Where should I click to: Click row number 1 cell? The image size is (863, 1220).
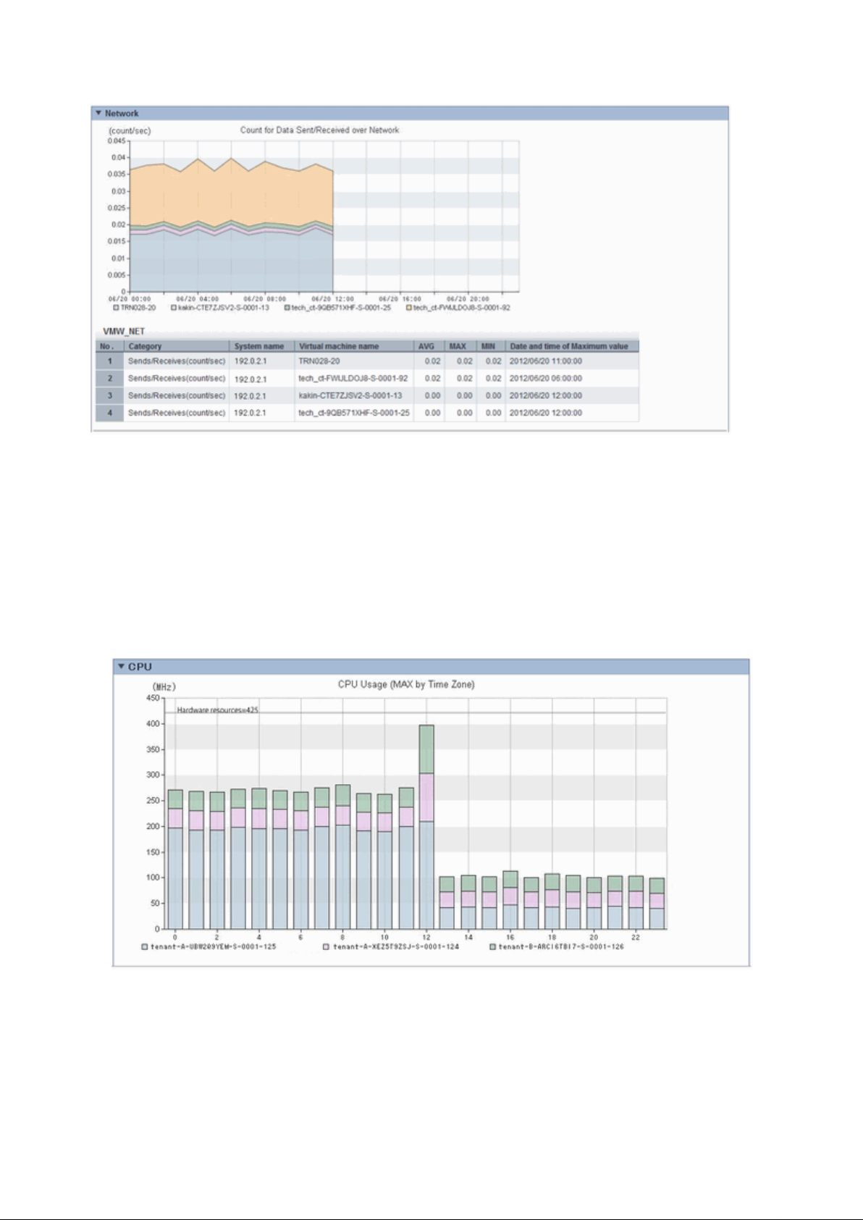pos(110,361)
